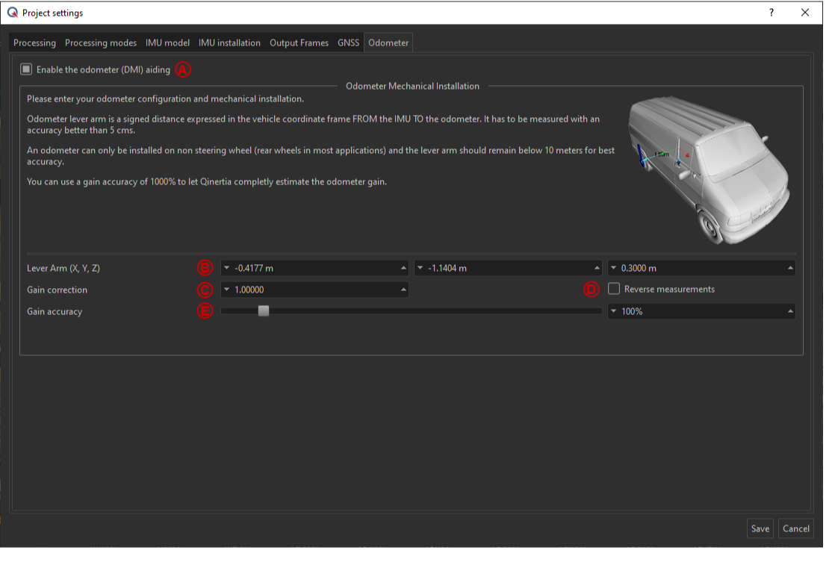838x562 pixels.
Task: Select the Odometer tab
Action: [388, 43]
